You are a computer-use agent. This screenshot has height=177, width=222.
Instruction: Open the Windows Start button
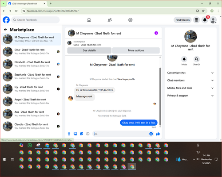coord(4,159)
